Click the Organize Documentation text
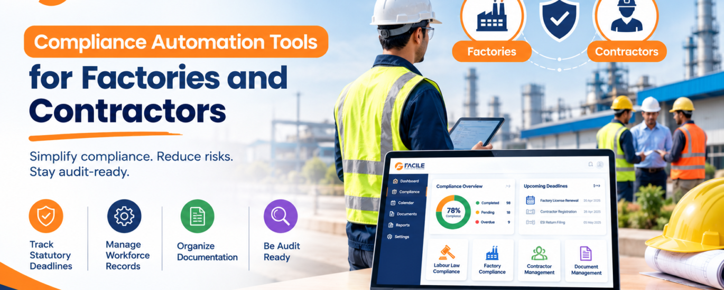 207,252
